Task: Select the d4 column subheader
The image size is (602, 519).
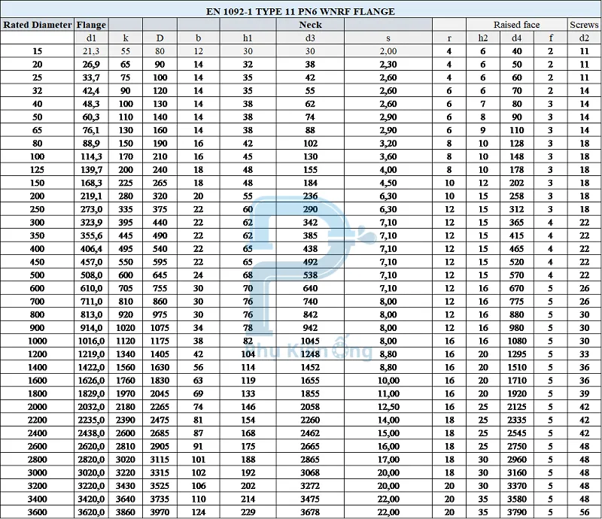Action: coord(517,38)
